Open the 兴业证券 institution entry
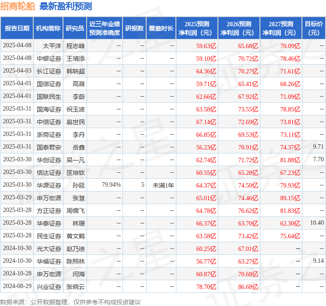 (49, 286)
